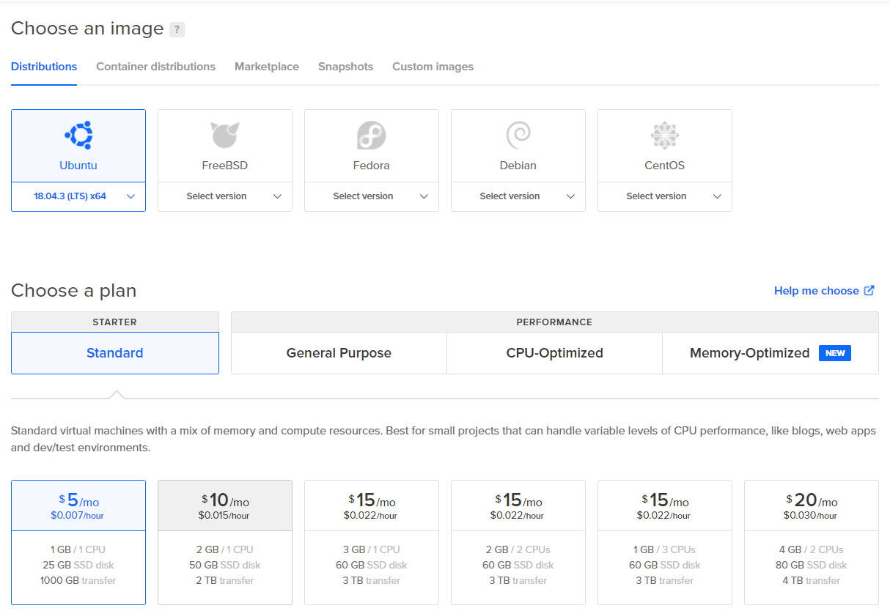Click the STARTER section header
The height and width of the screenshot is (611, 890).
click(115, 322)
